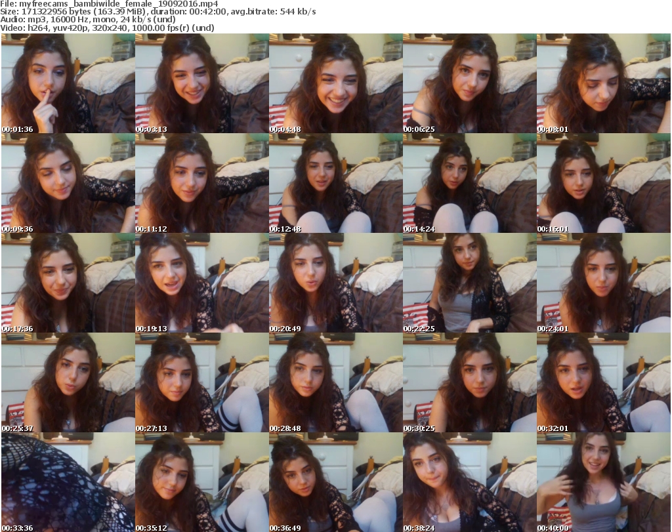
Task: Click the thumbnail labeled 00:35:12
Action: point(202,482)
